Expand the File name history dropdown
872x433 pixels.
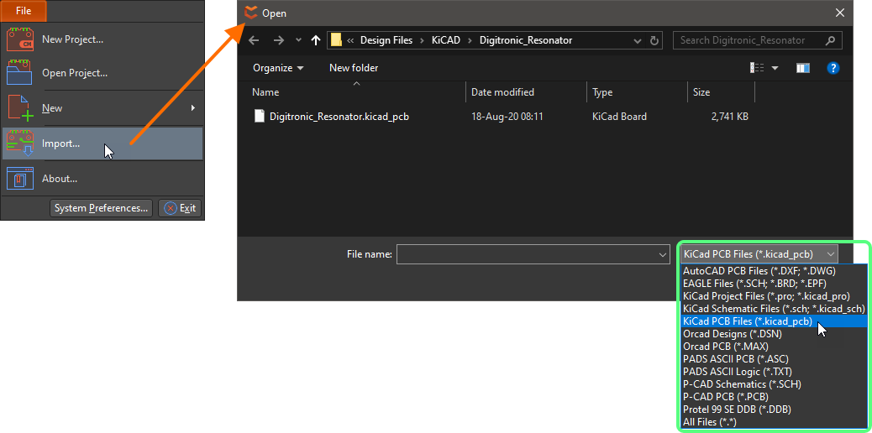tap(663, 254)
